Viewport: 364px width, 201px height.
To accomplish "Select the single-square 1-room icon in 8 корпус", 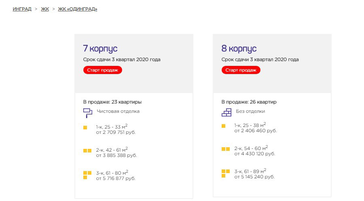I will point(223,126).
